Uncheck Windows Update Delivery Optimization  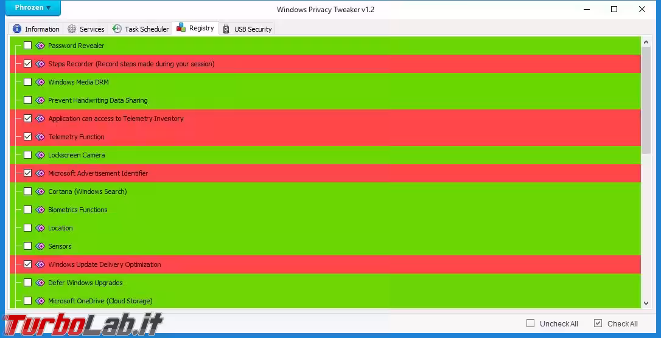point(27,264)
